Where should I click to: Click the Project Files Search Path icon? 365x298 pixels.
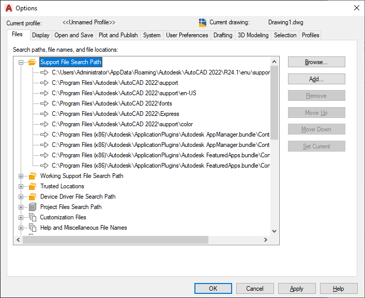pyautogui.click(x=33, y=207)
